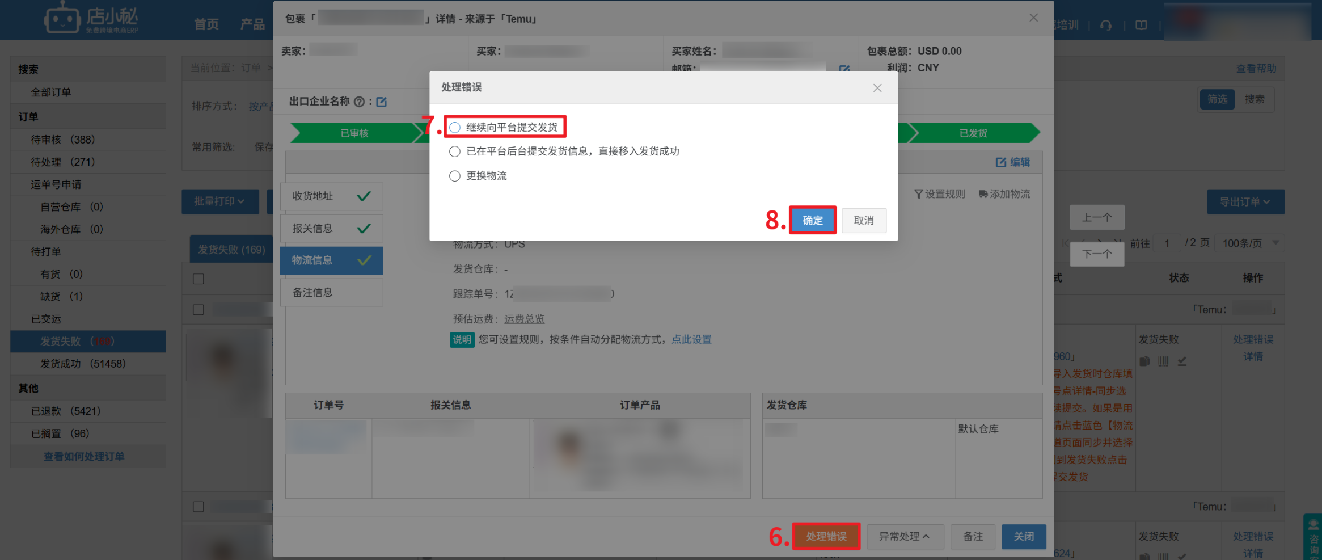Viewport: 1322px width, 560px height.
Task: Open the 查看如何处理订单 link
Action: click(84, 456)
